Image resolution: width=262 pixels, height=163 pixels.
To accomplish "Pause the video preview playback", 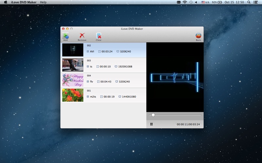I will click(x=151, y=124).
